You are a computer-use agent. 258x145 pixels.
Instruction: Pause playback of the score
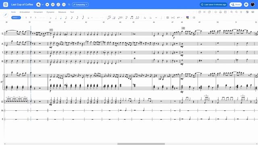(x=53, y=4)
